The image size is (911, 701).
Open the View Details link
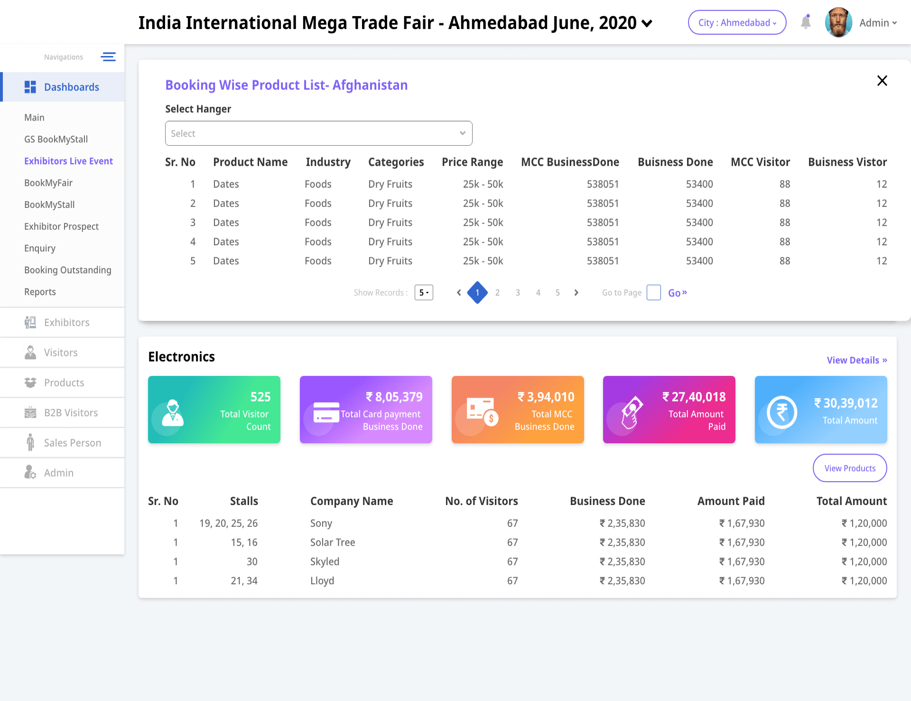point(856,360)
